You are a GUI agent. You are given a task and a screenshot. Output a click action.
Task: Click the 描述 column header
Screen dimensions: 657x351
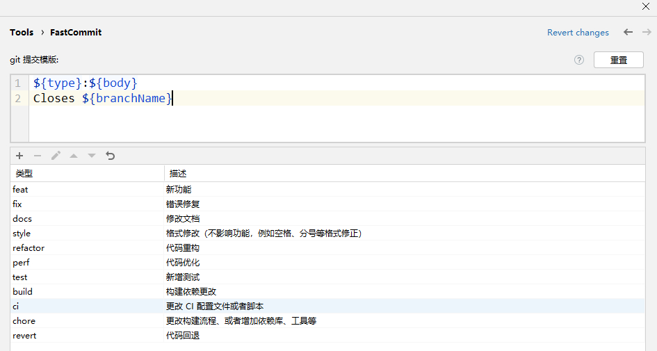[405, 173]
